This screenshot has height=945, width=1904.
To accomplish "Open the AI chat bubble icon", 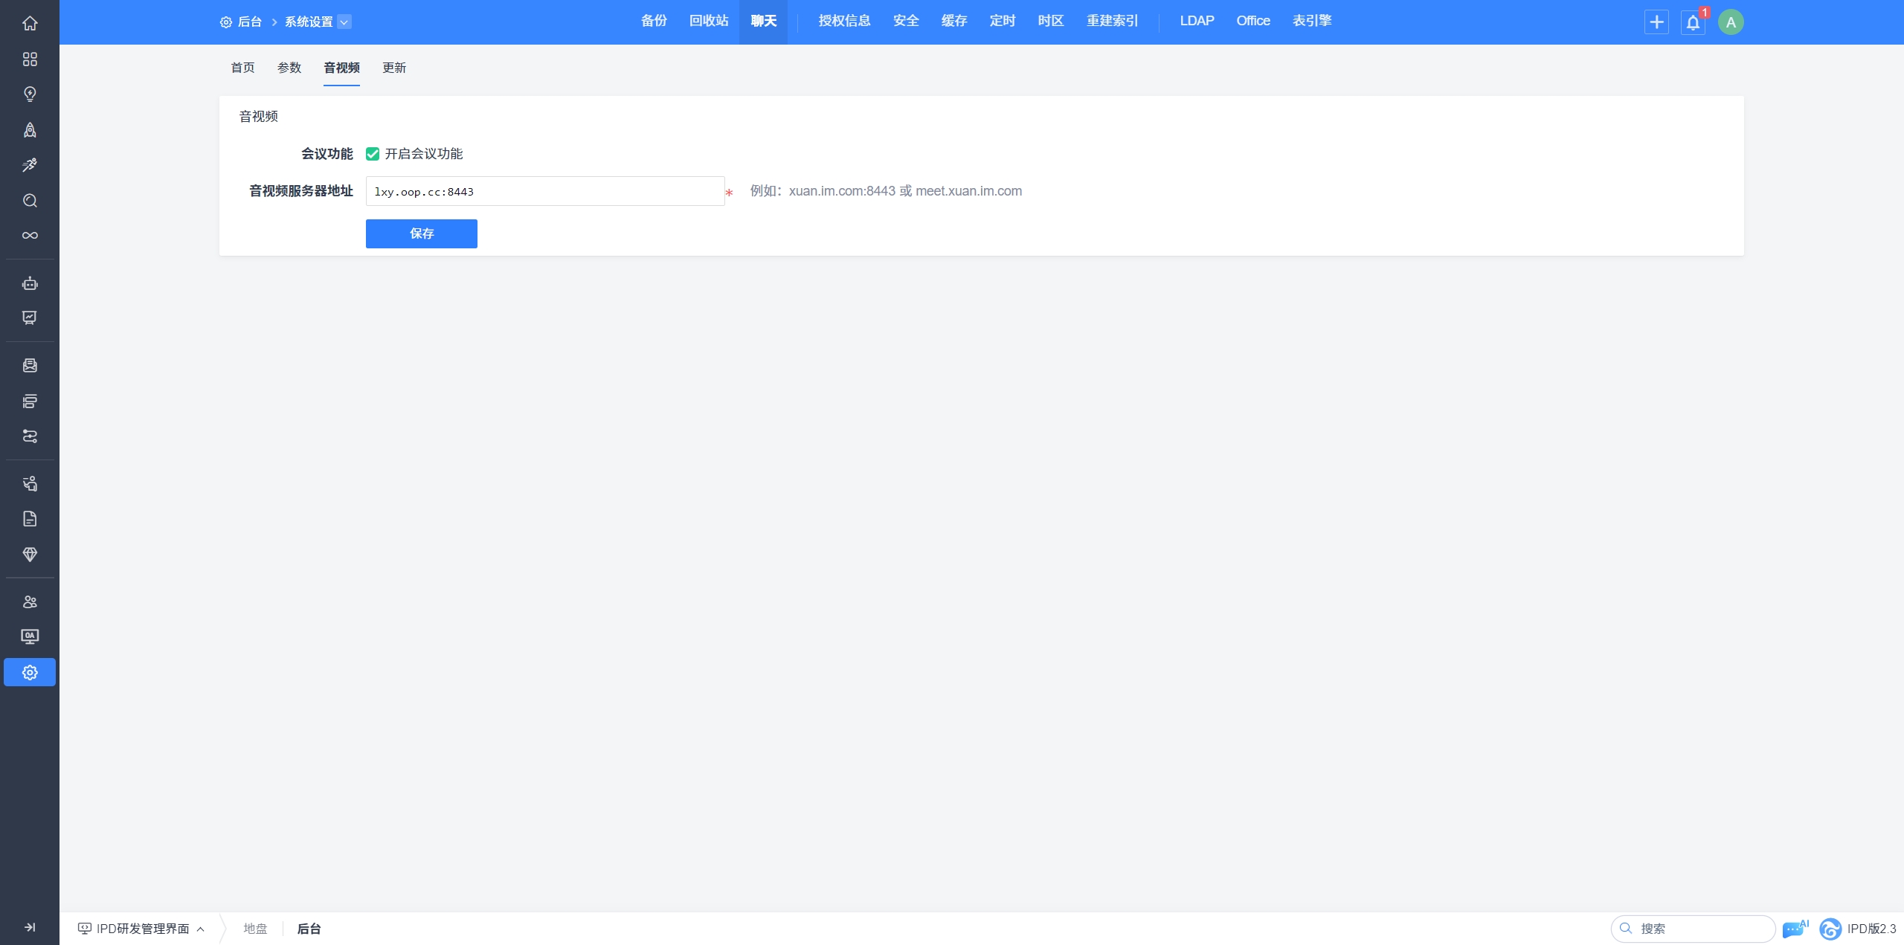I will point(1794,929).
